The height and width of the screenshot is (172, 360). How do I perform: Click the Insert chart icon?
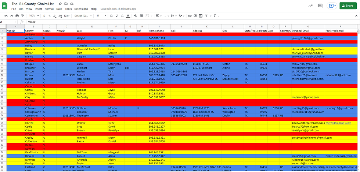tap(201, 16)
